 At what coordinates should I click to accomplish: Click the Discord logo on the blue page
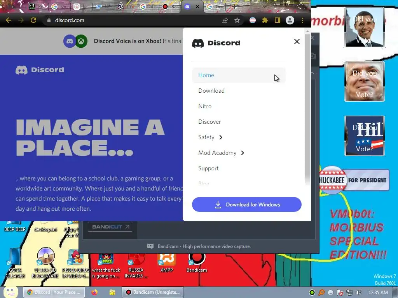click(40, 70)
